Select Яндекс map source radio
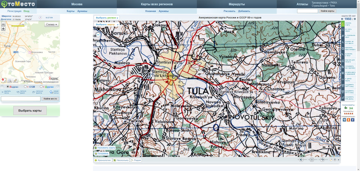360x171 pixels. (8, 87)
